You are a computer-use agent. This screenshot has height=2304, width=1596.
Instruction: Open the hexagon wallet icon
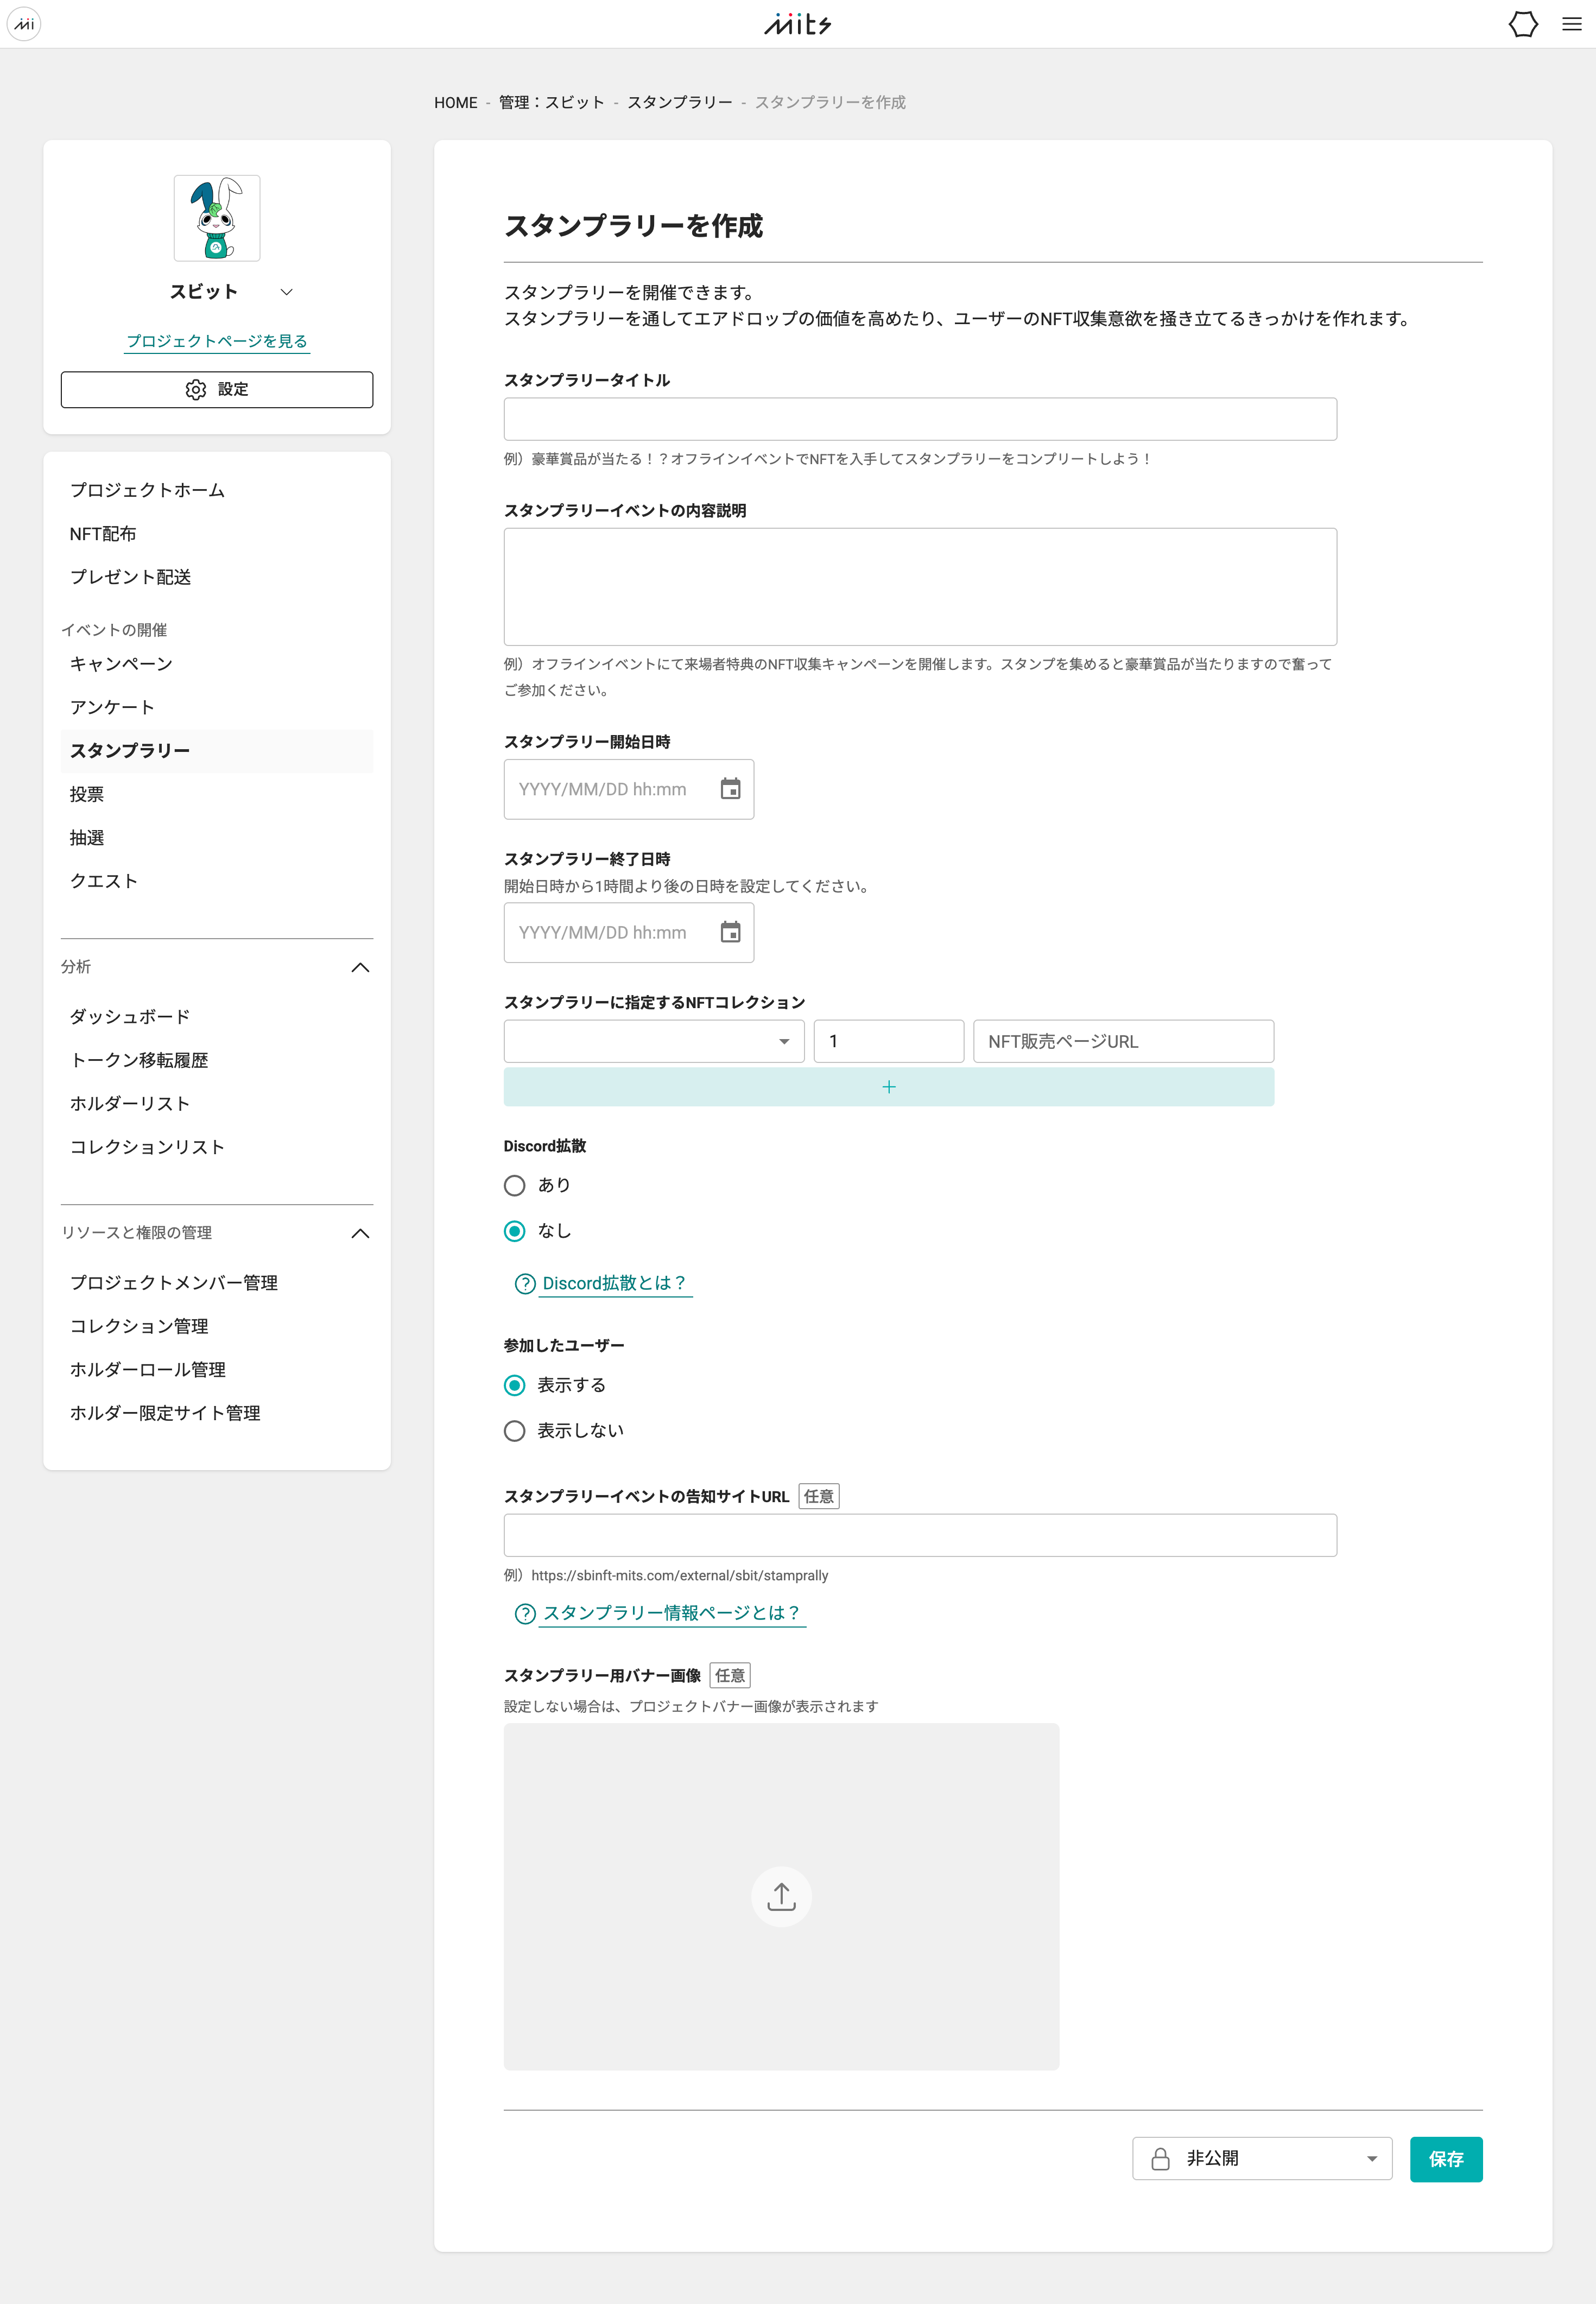coord(1522,24)
